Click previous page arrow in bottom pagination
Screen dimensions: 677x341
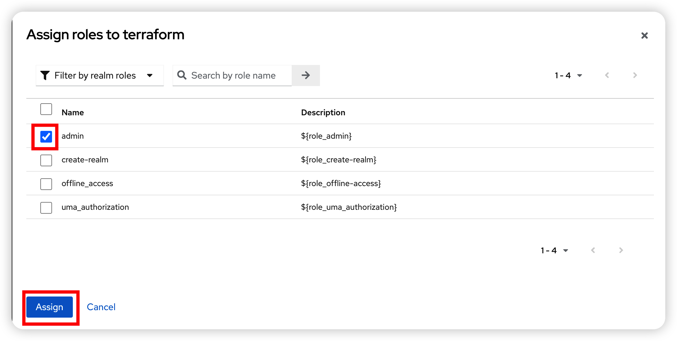pos(593,250)
